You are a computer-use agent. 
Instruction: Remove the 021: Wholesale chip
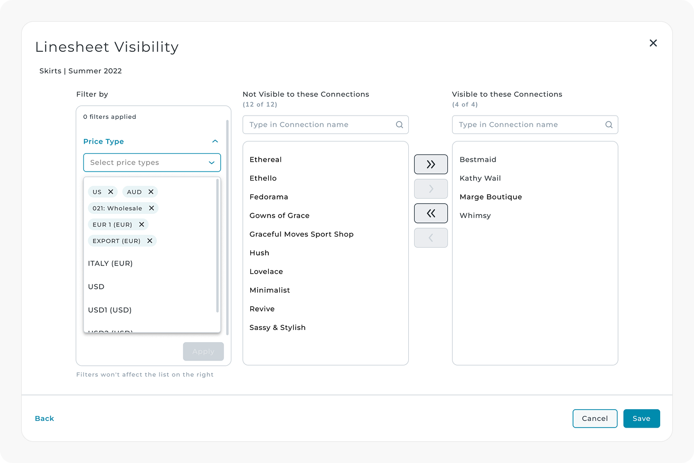click(x=152, y=209)
